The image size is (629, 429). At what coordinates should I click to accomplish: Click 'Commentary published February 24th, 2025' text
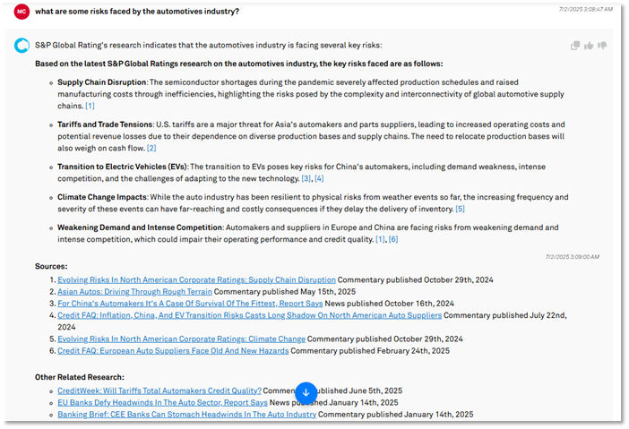click(370, 351)
